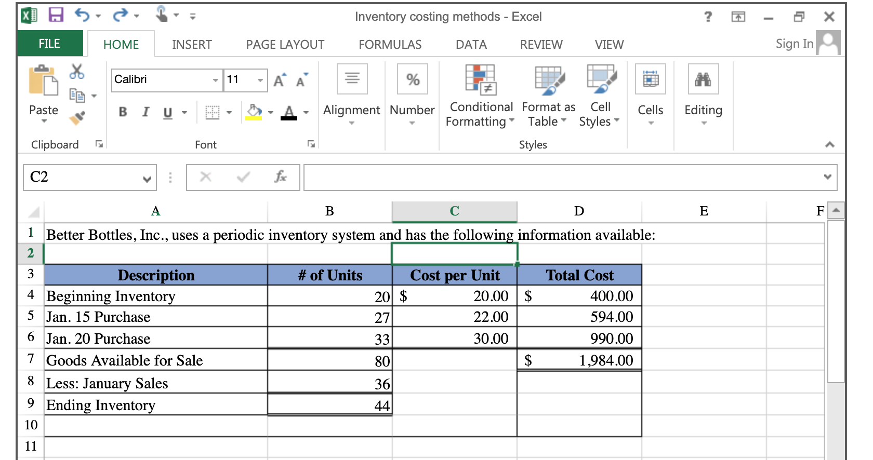Viewport: 873px width, 460px height.
Task: Switch to the REVIEW tab
Action: tap(541, 45)
